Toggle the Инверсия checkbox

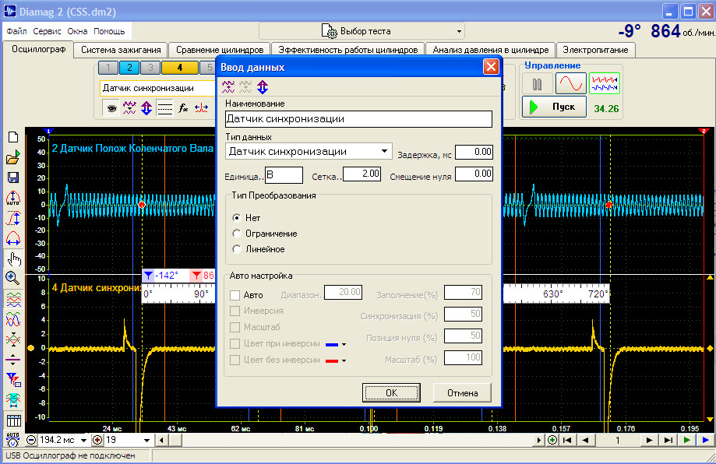click(235, 311)
